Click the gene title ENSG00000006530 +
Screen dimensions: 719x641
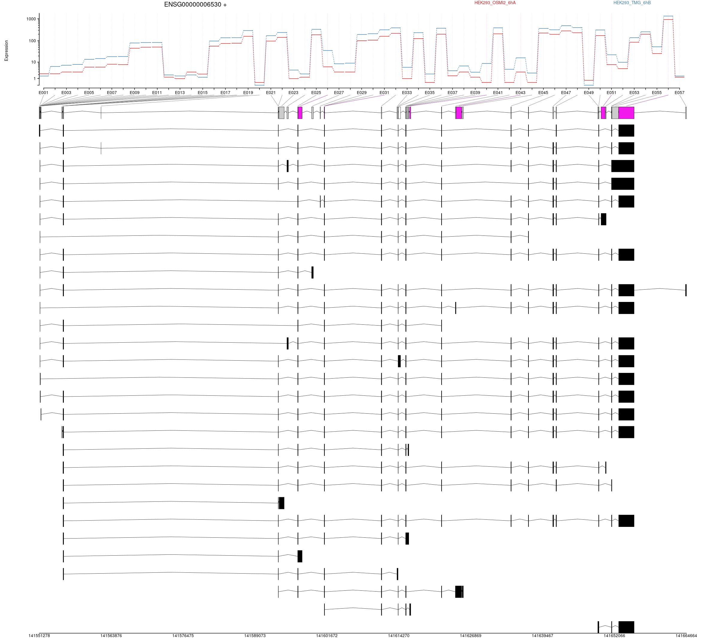[196, 4]
